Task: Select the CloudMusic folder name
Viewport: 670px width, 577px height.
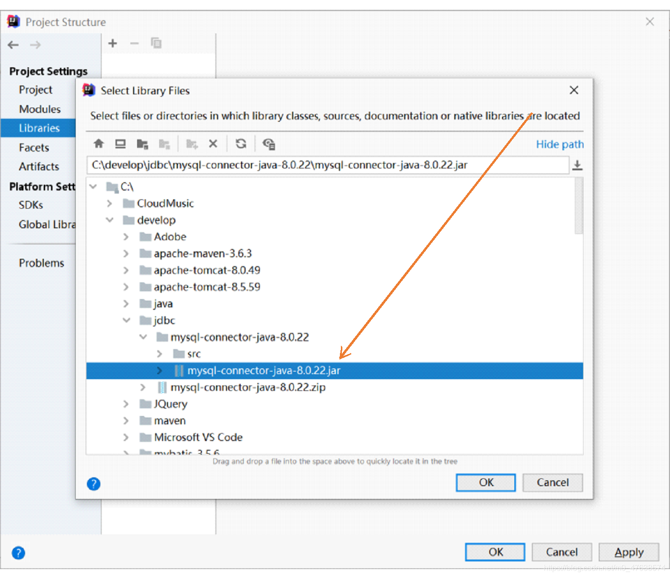Action: tap(165, 203)
